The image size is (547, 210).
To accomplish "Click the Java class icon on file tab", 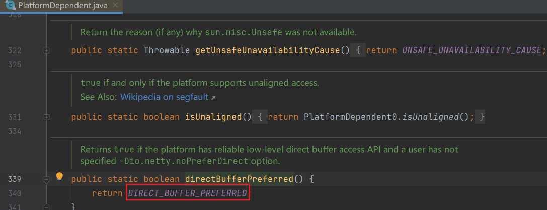I will click(x=9, y=6).
